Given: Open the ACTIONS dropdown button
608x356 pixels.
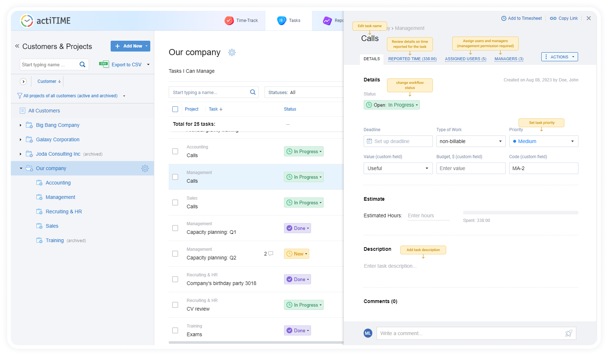Looking at the screenshot, I should [x=559, y=57].
